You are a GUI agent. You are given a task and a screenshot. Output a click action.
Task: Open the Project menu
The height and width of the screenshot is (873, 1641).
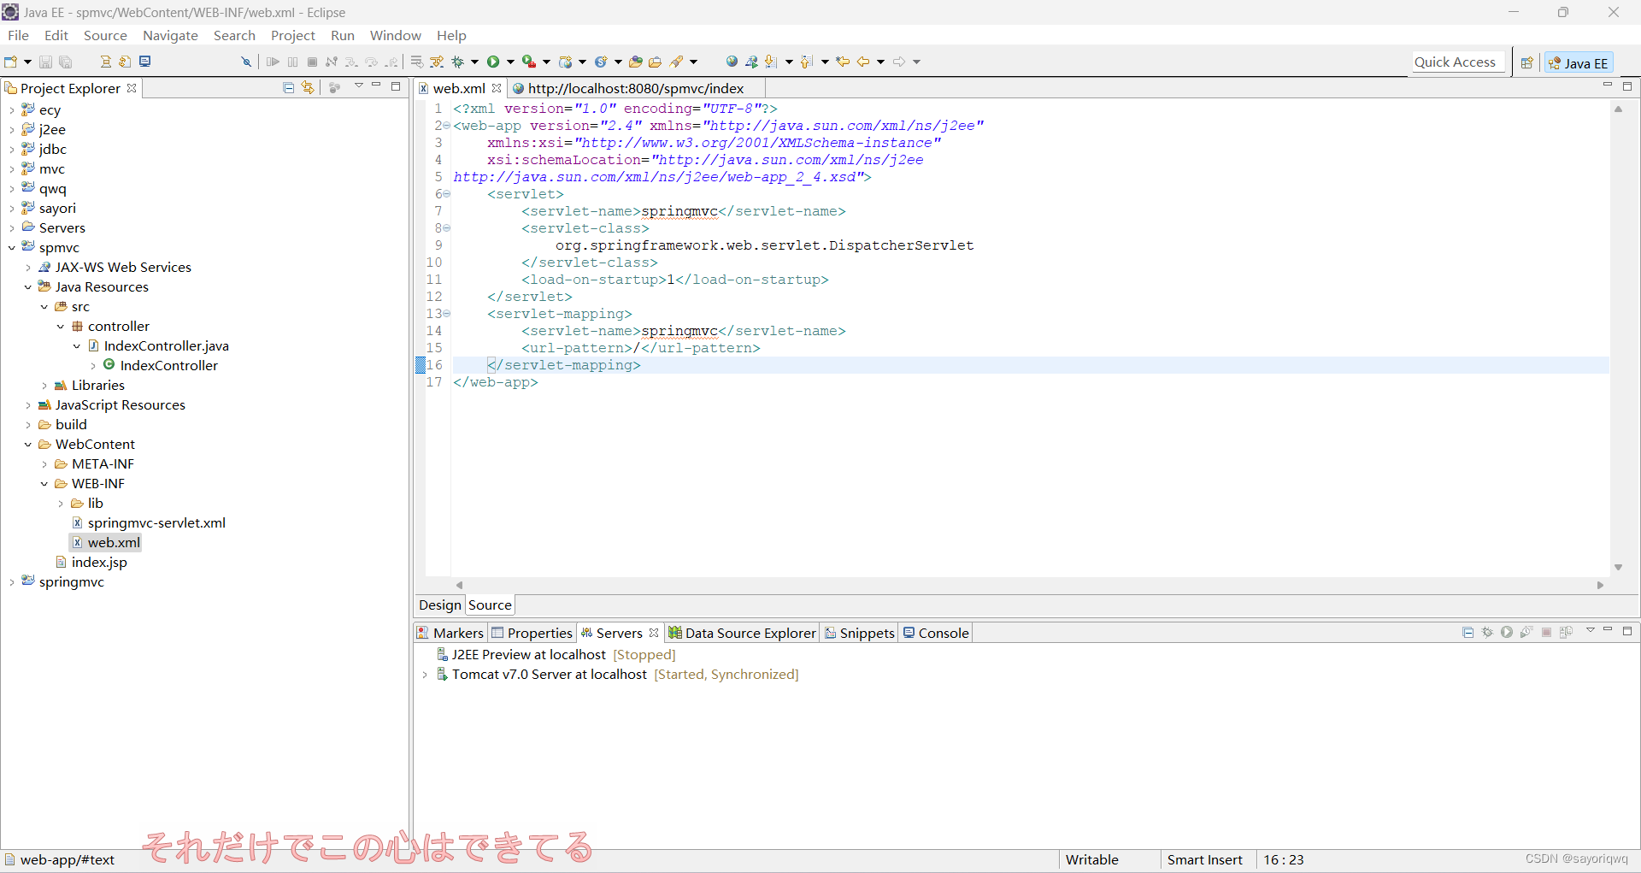coord(292,35)
